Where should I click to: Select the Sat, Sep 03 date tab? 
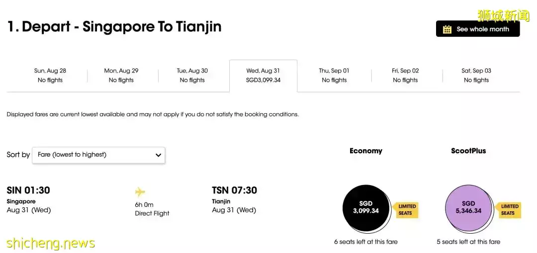tap(476, 75)
